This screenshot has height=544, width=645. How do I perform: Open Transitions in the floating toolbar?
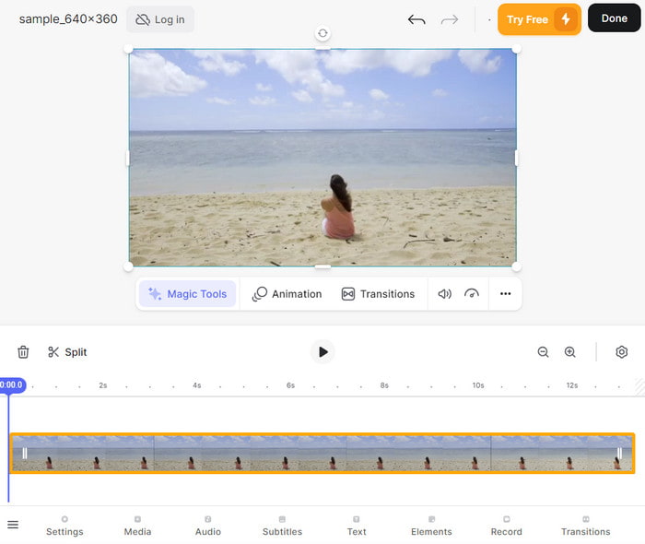point(378,294)
